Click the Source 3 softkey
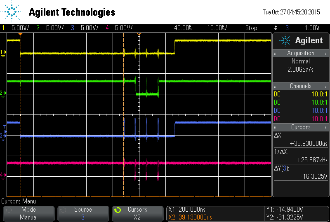Image resolution: width=330 pixels, height=222 pixels. (83, 213)
